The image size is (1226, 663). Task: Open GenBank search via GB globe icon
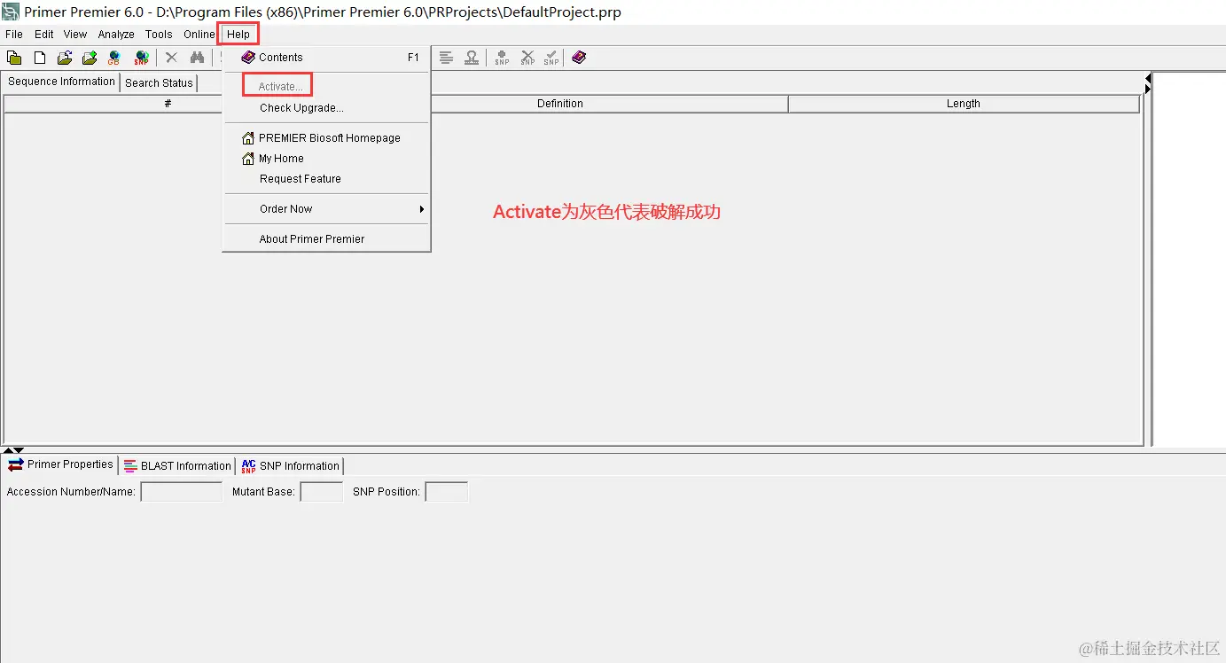pyautogui.click(x=113, y=58)
